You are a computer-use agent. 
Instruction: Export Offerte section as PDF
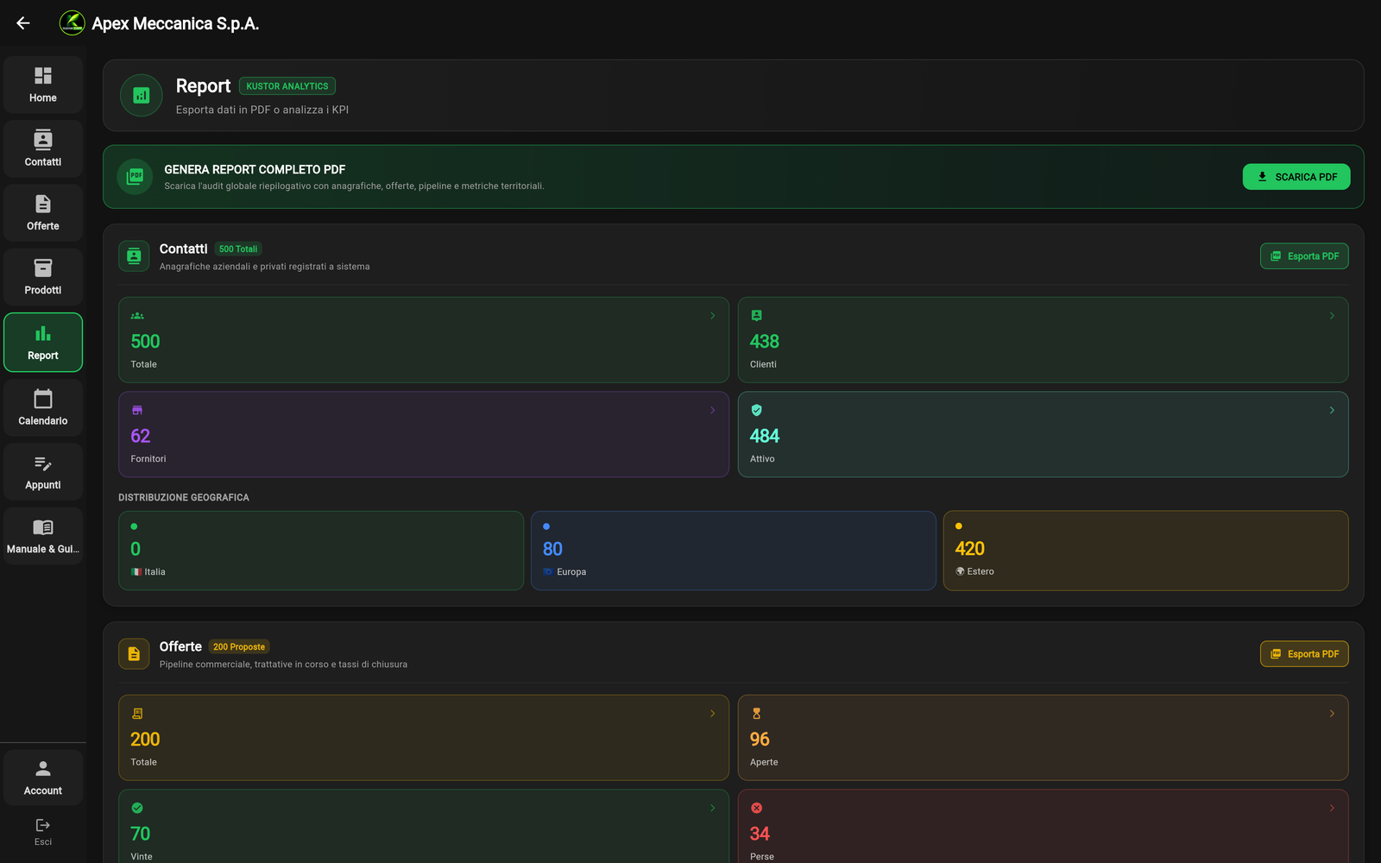(x=1304, y=654)
